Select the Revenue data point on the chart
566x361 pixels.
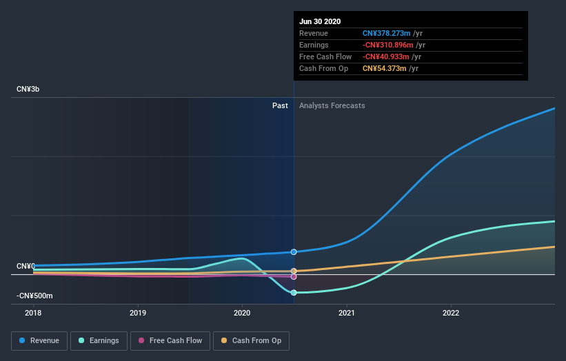pyautogui.click(x=294, y=251)
